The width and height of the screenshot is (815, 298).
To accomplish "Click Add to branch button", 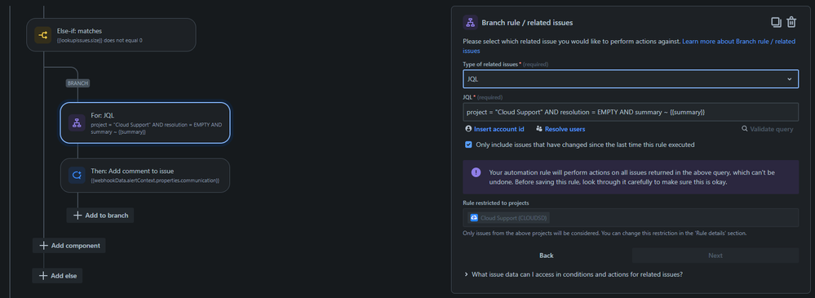I will pos(100,216).
